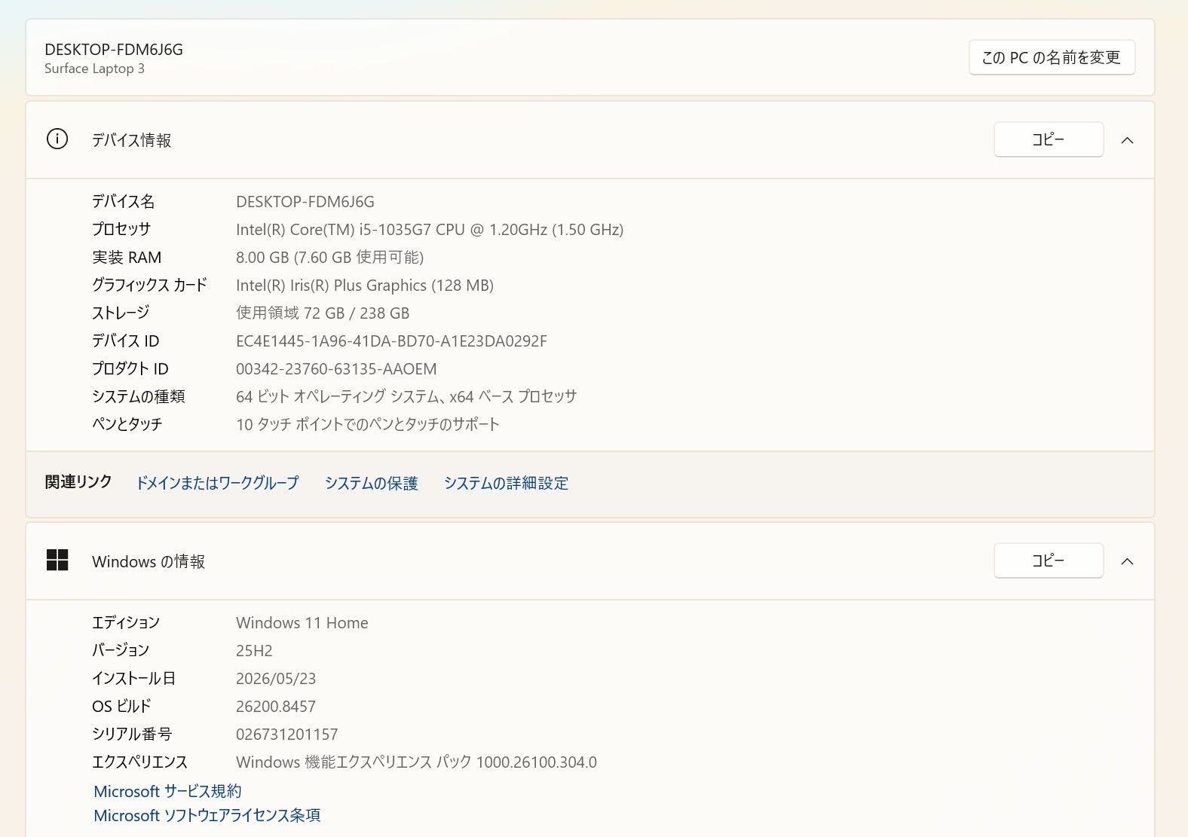Click the エディション label
1188x837 pixels.
coord(126,622)
